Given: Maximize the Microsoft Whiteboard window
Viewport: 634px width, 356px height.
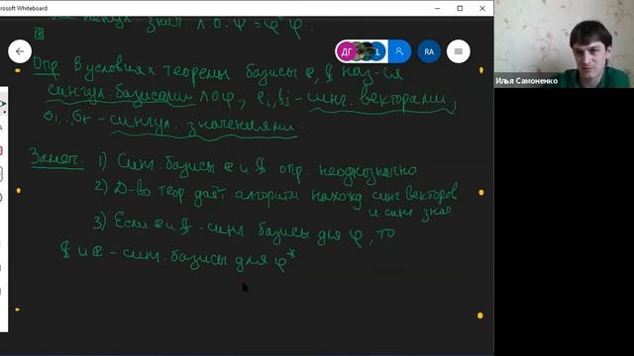Looking at the screenshot, I should (x=460, y=8).
